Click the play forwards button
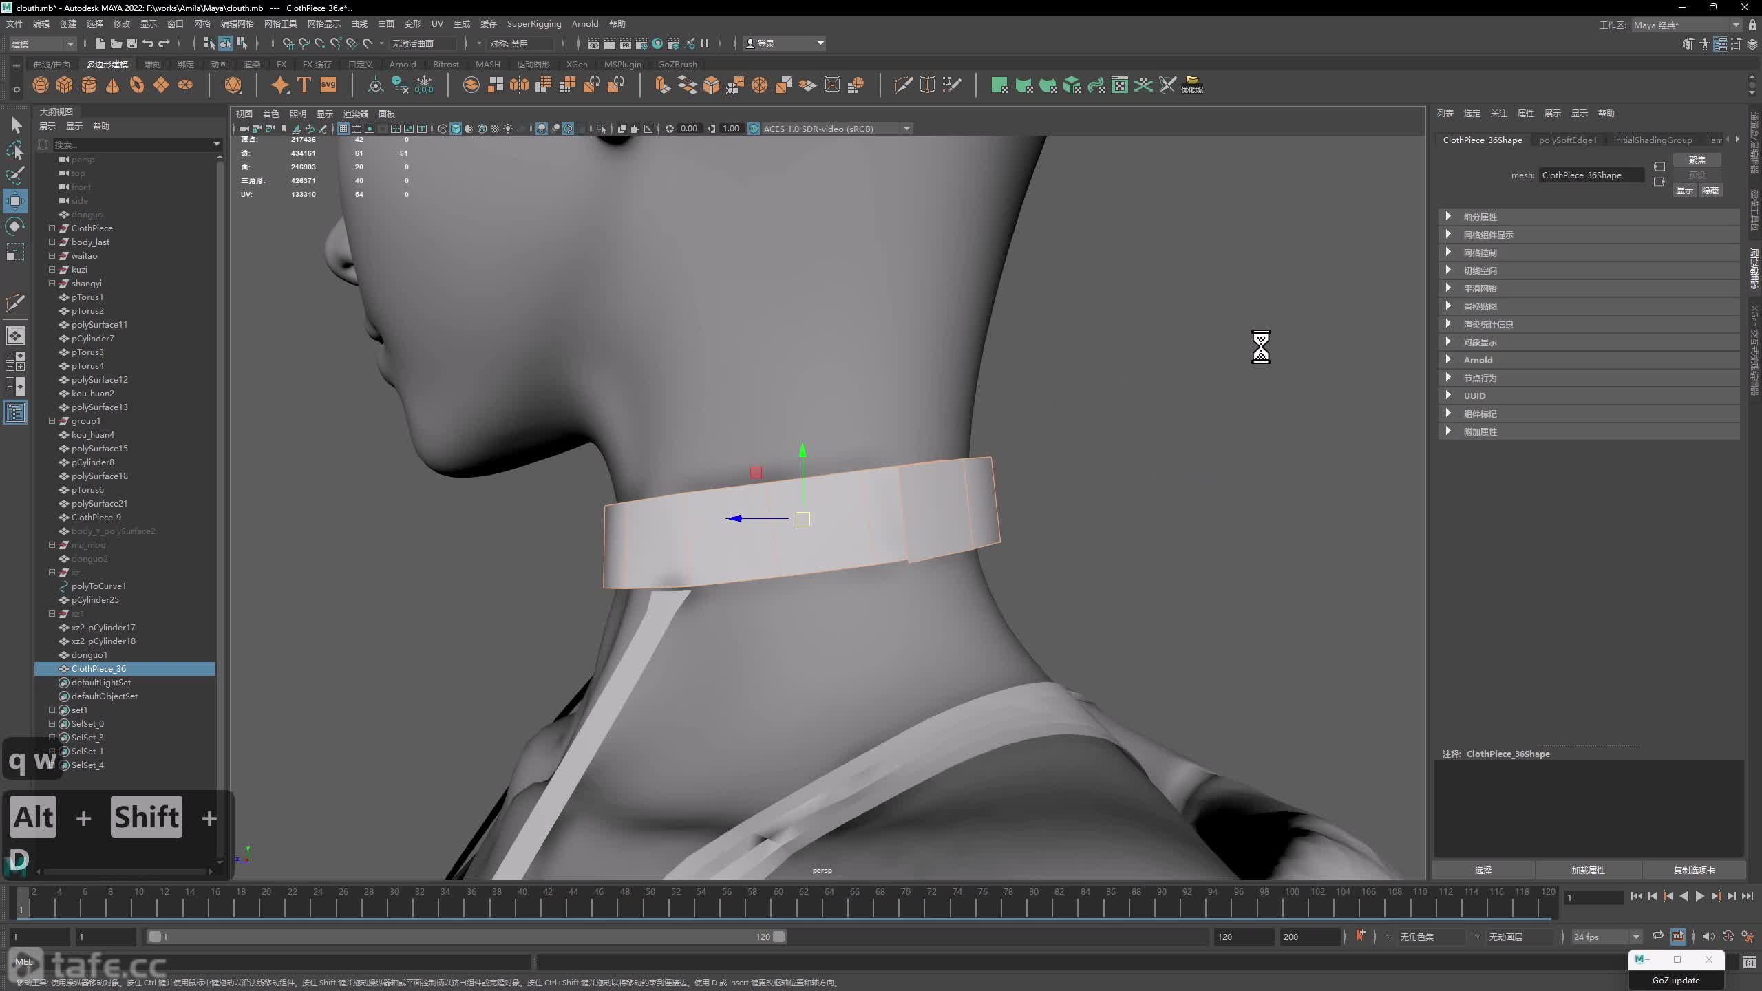 (x=1699, y=896)
